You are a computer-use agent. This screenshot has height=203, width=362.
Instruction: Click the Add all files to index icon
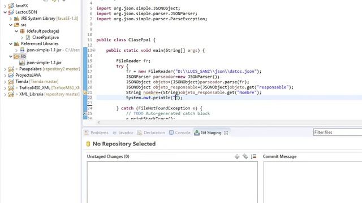(245, 157)
